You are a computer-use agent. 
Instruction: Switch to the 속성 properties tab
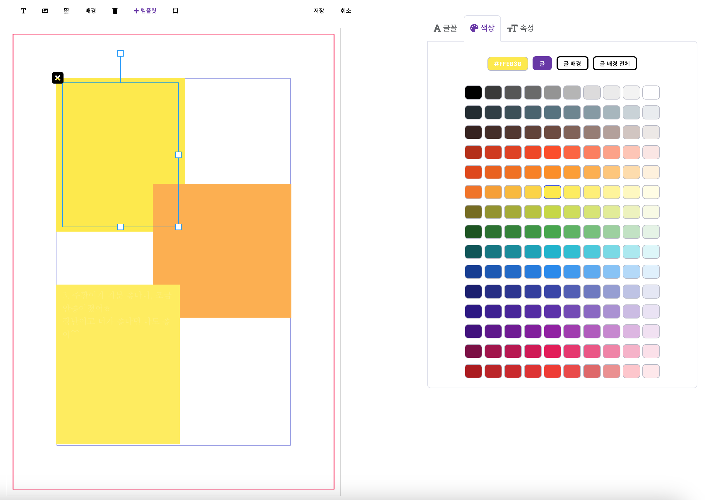point(520,28)
